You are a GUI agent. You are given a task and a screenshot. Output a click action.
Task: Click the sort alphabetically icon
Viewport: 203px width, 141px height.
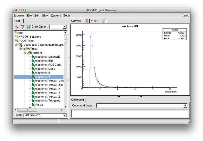tap(17, 27)
